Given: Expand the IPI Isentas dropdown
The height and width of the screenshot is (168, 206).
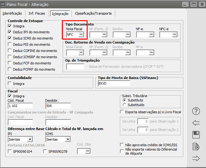Looking at the screenshot, I should coord(30,139).
